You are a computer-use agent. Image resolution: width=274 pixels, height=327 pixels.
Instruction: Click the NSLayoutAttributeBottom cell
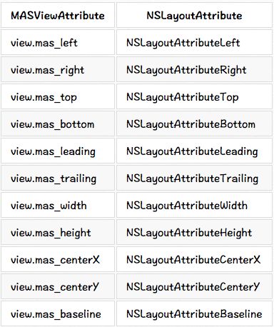pyautogui.click(x=194, y=124)
